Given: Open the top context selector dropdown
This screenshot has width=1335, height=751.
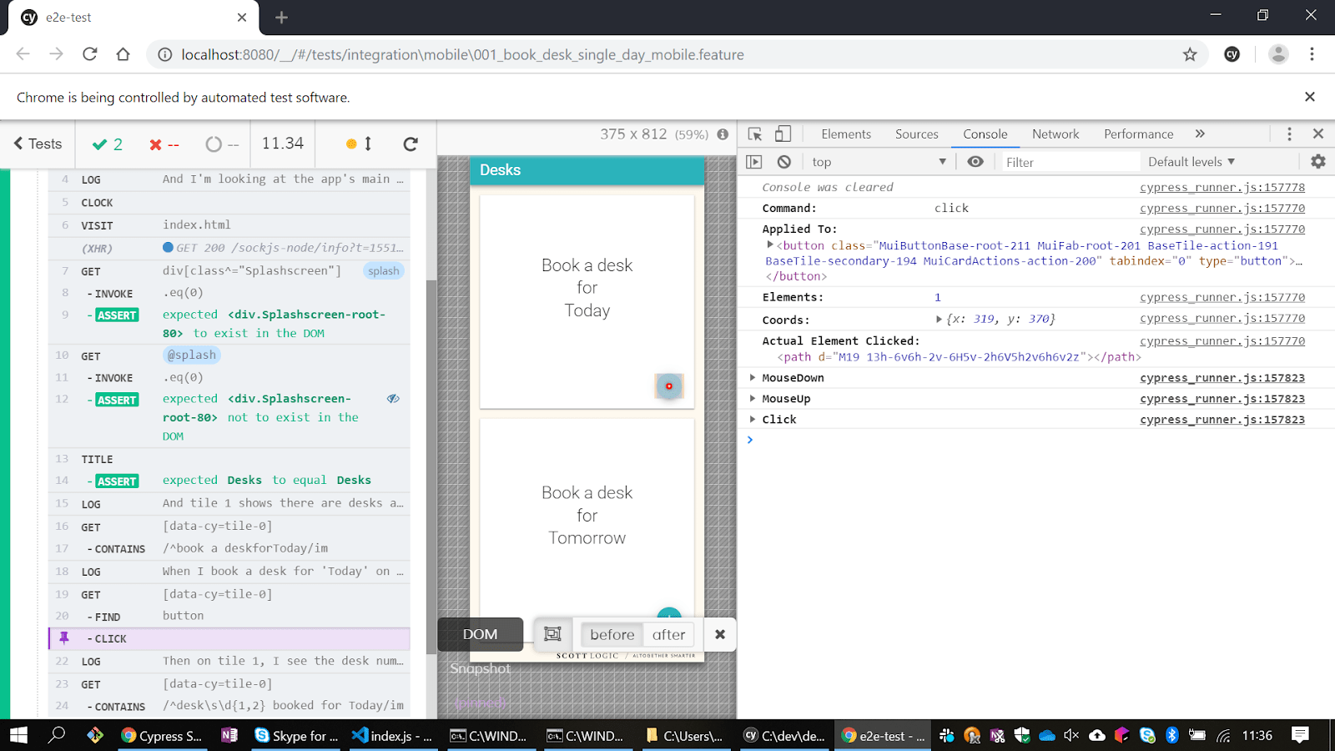Looking at the screenshot, I should click(879, 162).
